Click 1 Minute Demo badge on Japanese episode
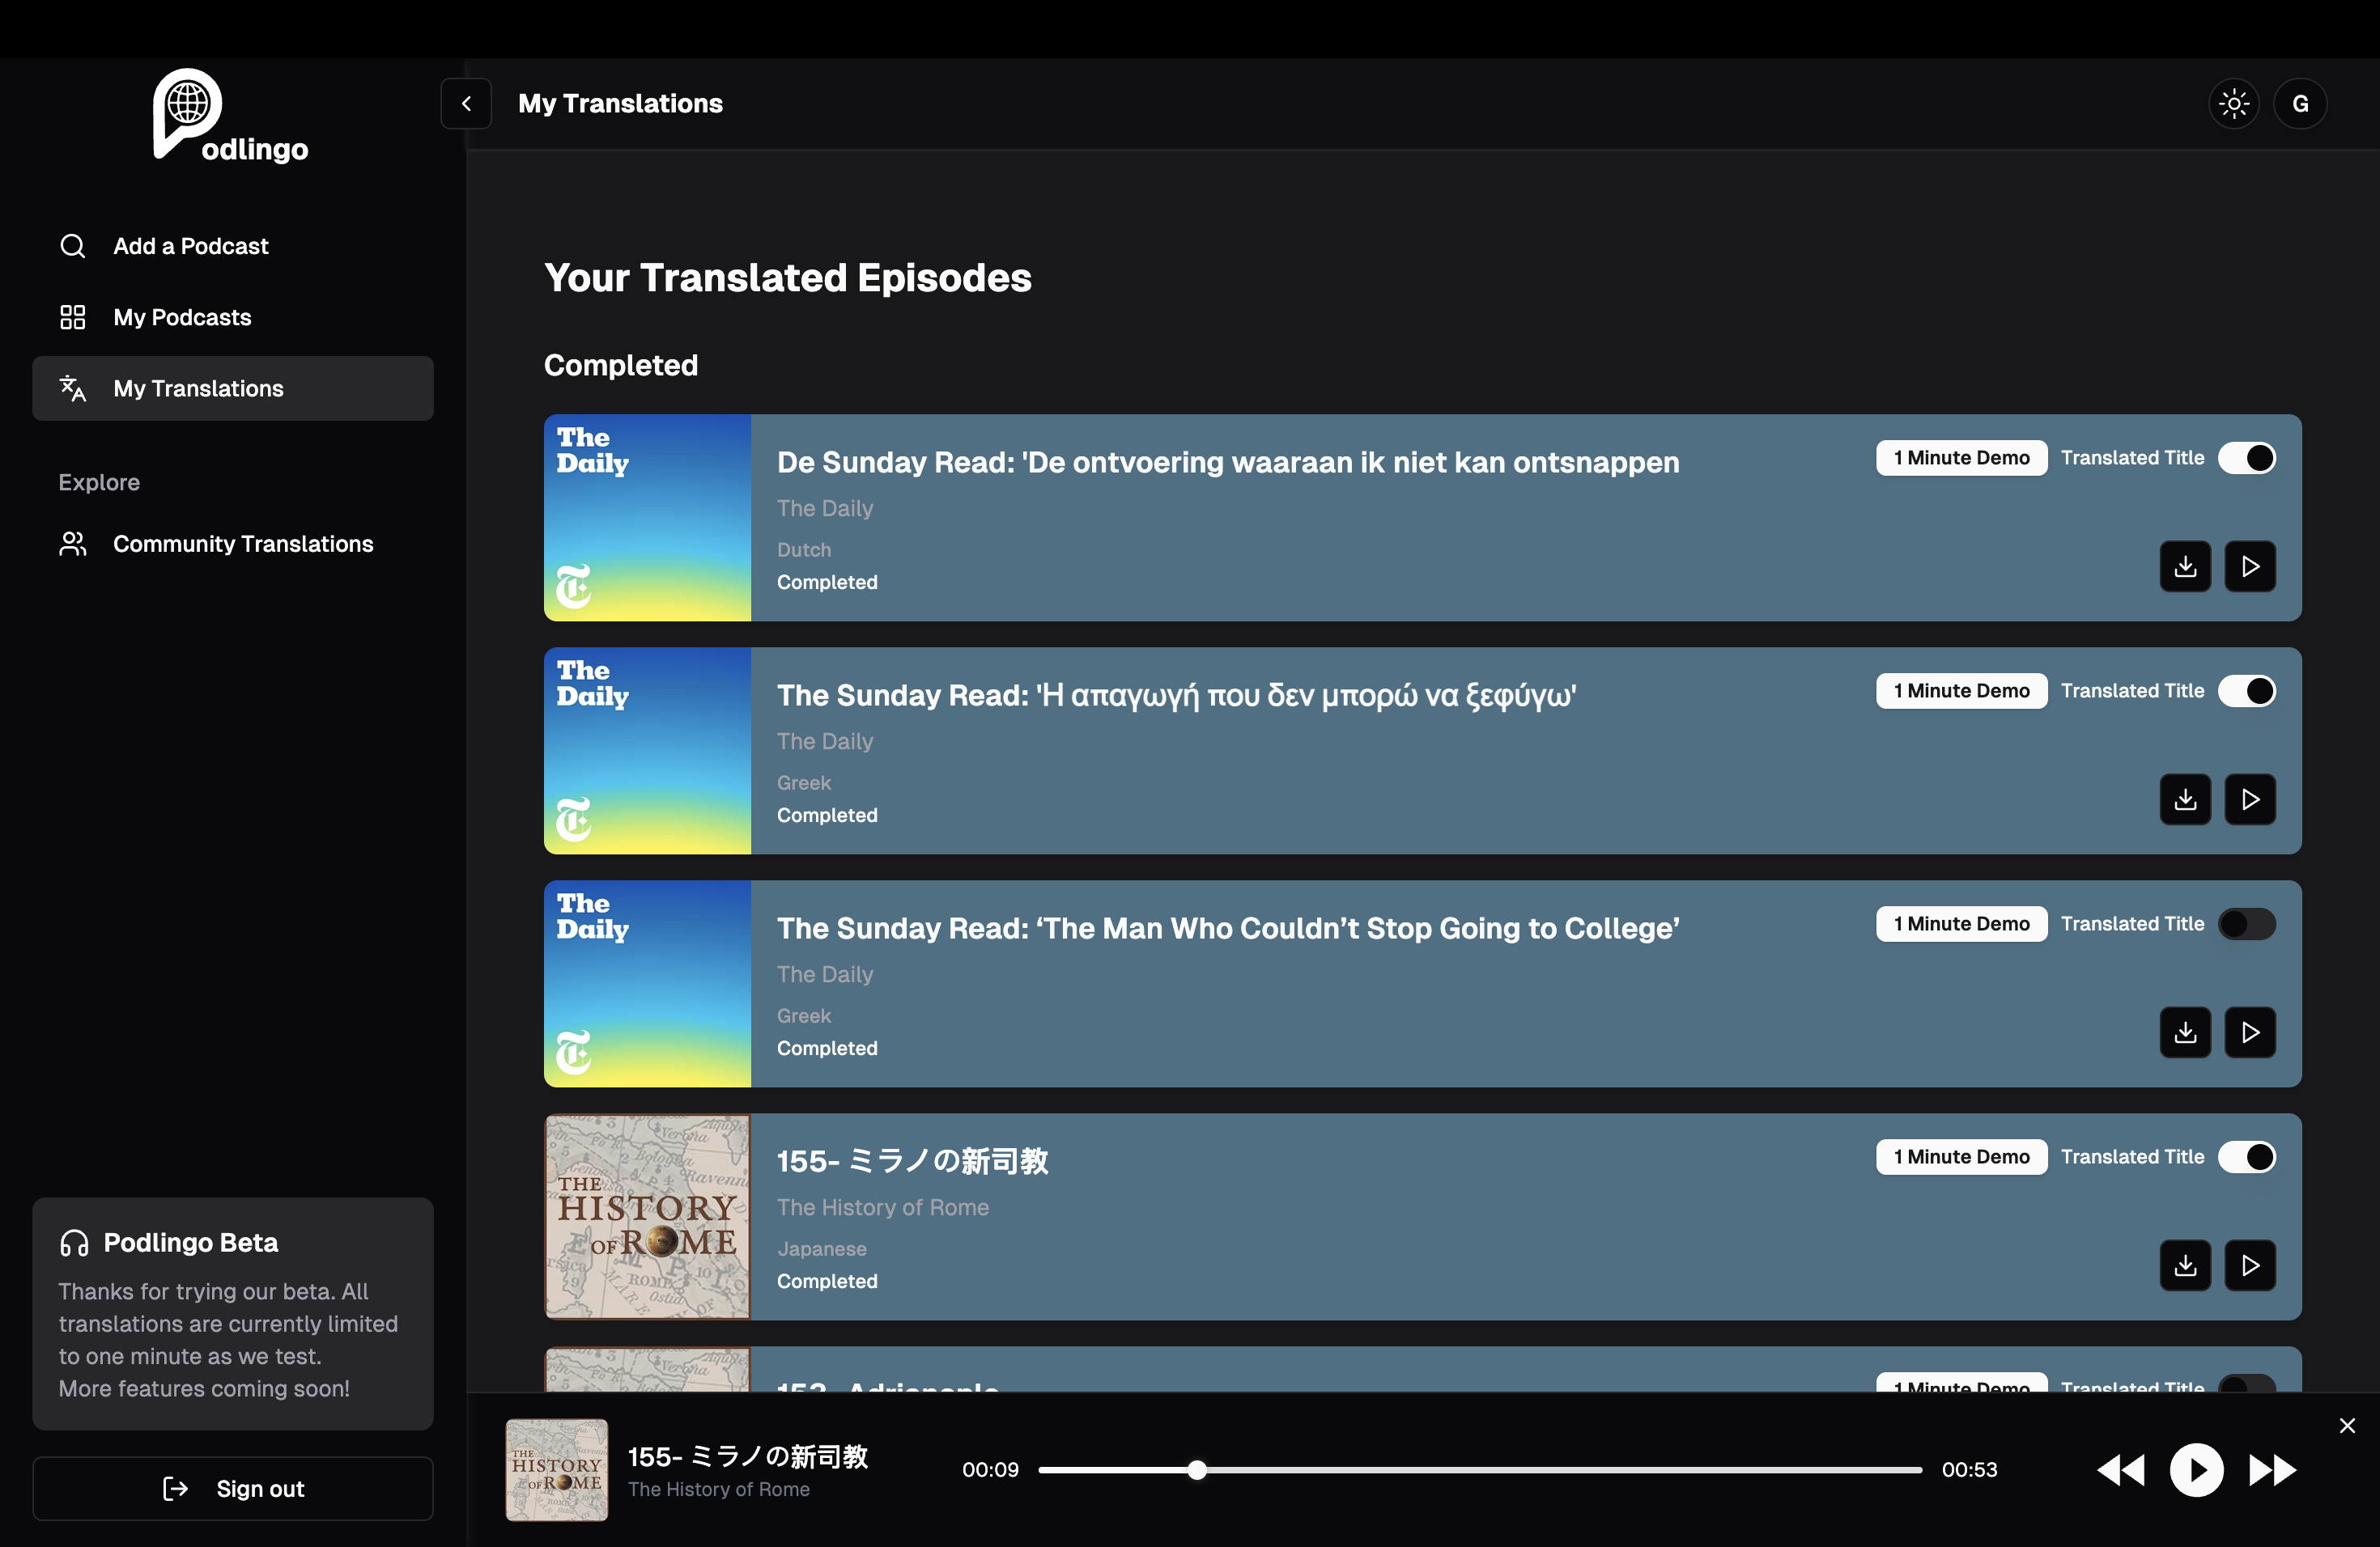 pos(1961,1156)
